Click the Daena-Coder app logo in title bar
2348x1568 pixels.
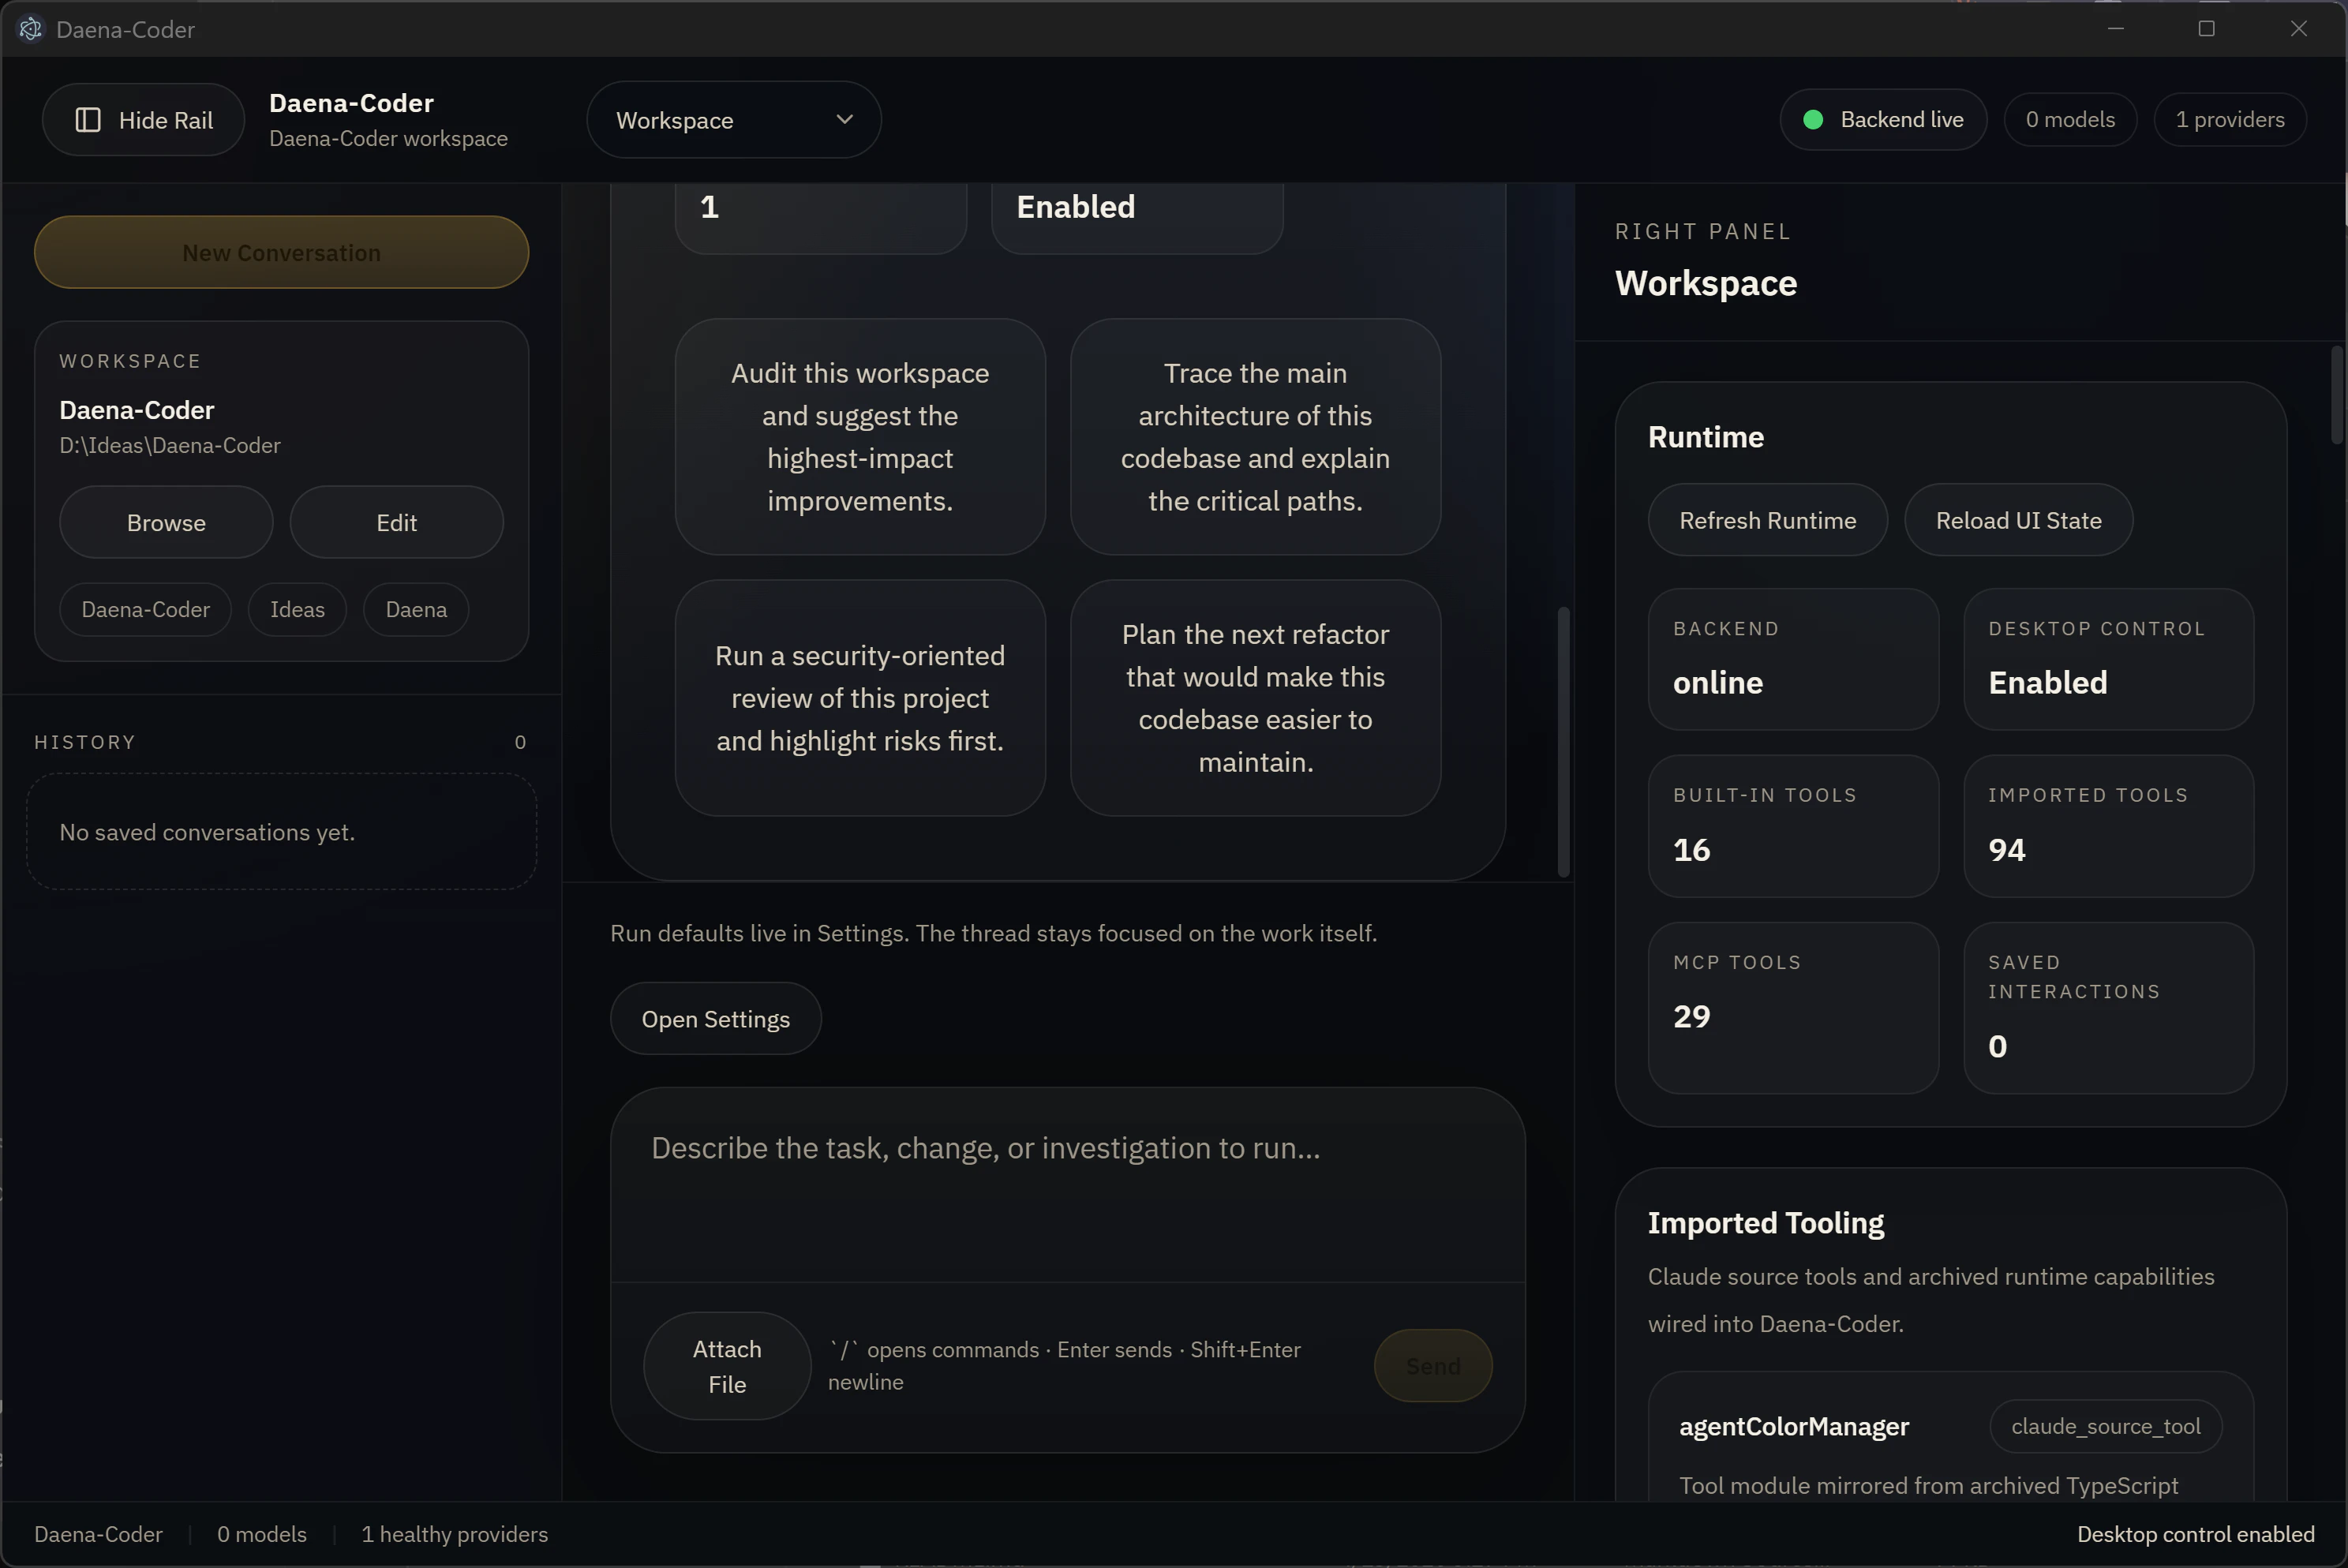coord(31,29)
